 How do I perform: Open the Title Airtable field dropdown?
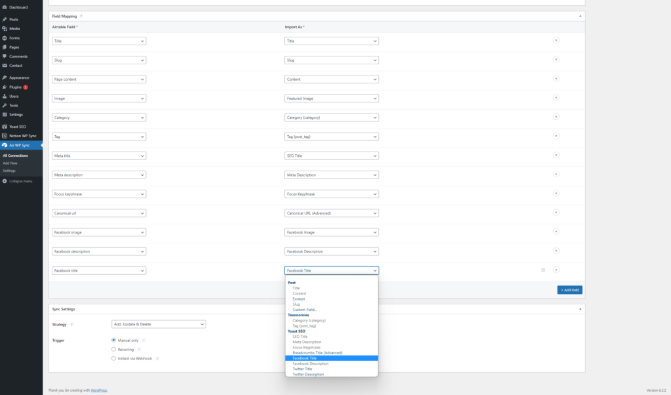click(99, 41)
